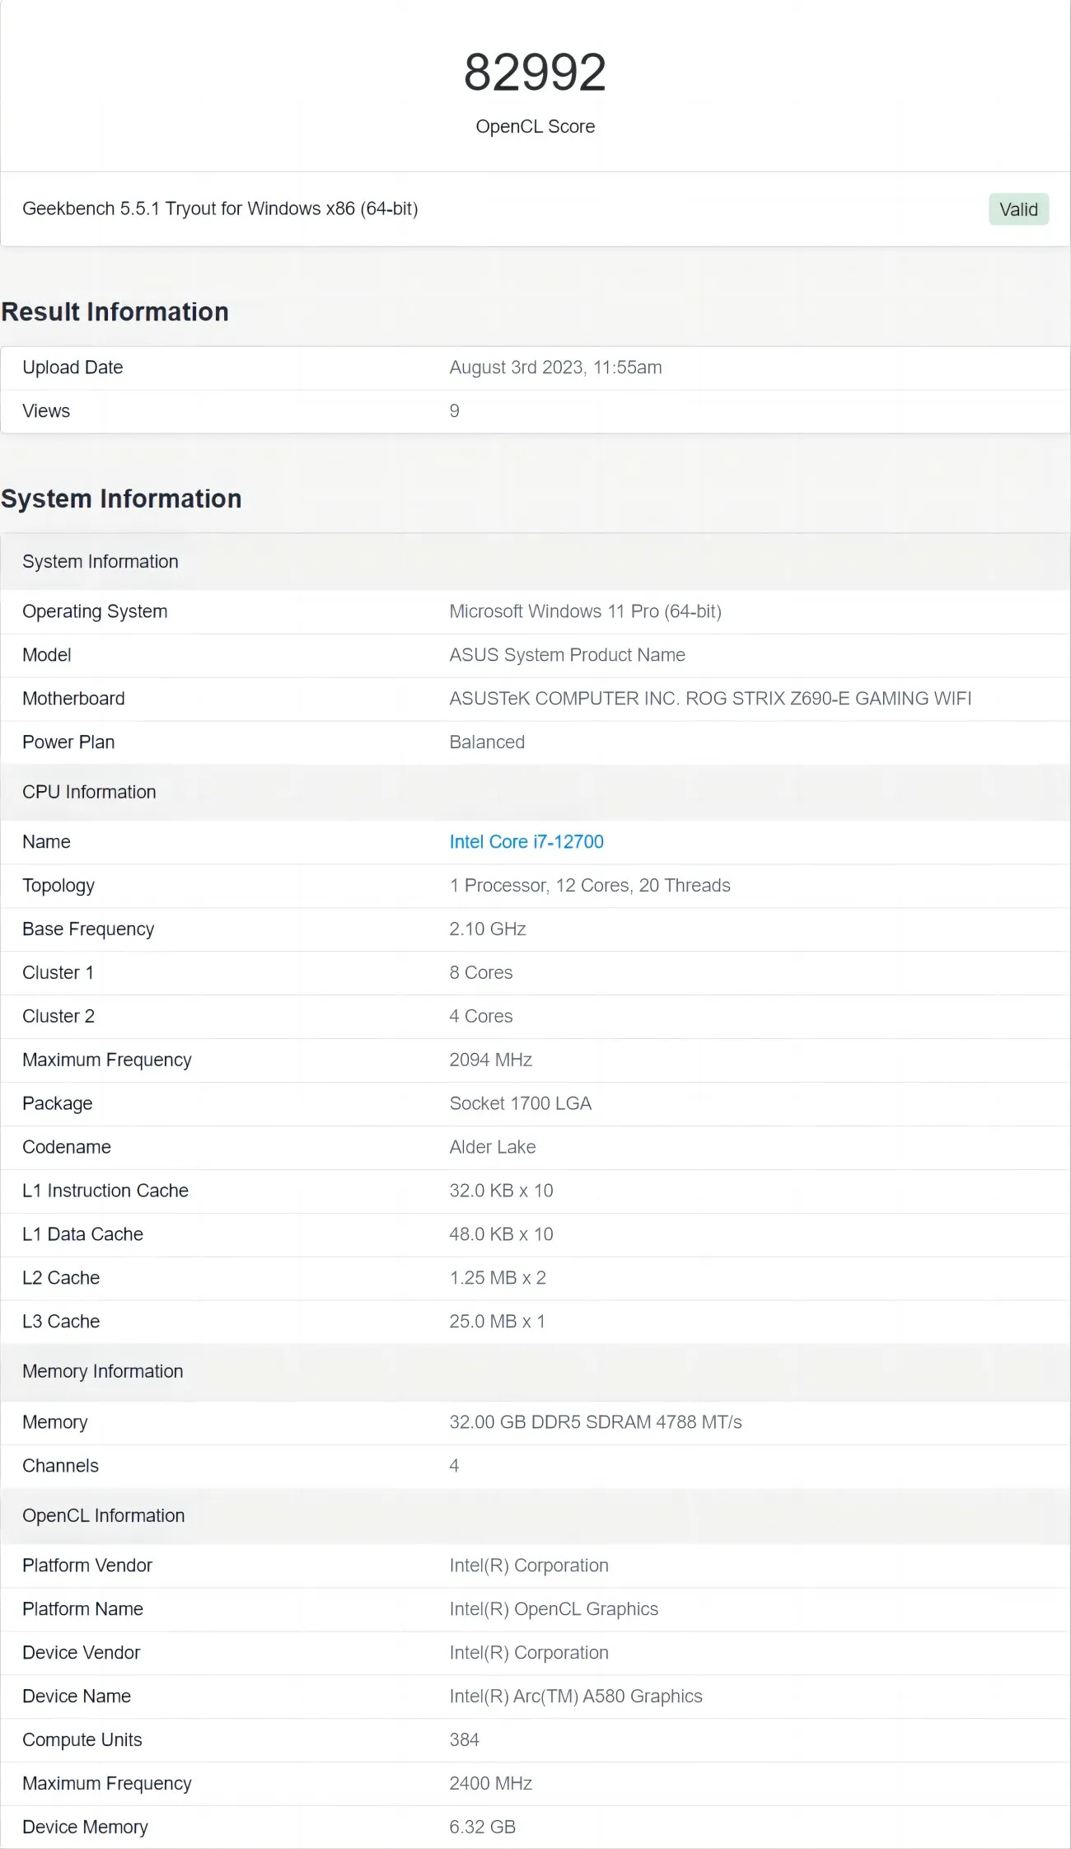The height and width of the screenshot is (1849, 1071).
Task: Click the large System Information section heading
Action: pos(121,499)
